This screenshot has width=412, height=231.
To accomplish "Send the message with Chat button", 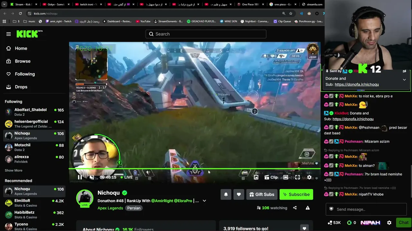I will (x=403, y=223).
